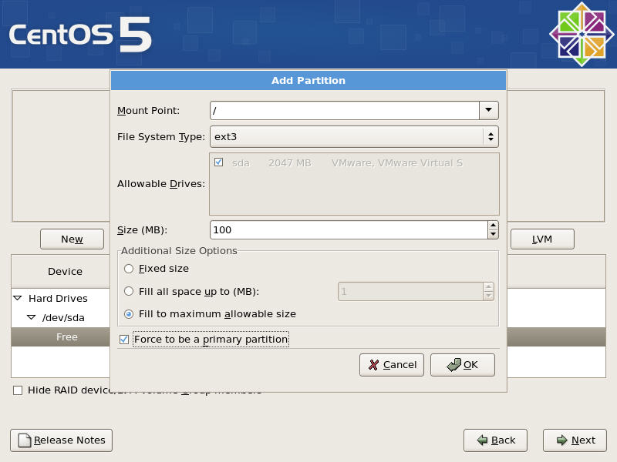Select the Fixed size radio option

pos(129,269)
